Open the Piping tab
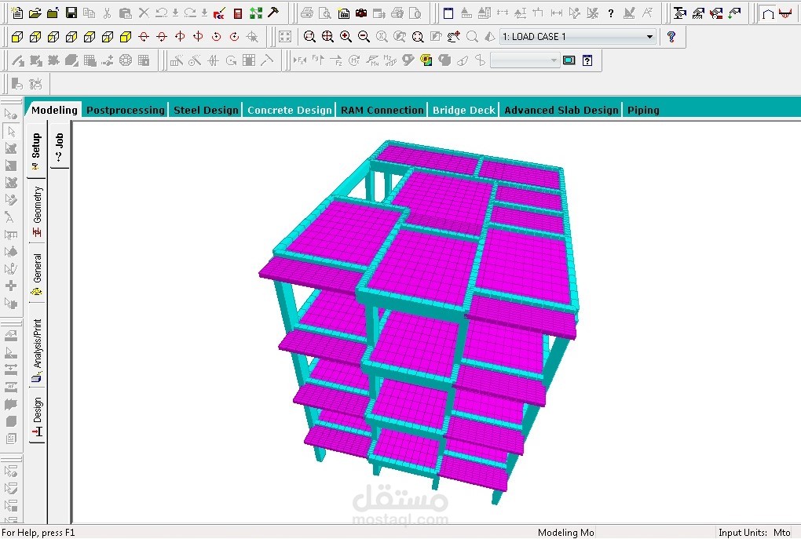 (643, 110)
